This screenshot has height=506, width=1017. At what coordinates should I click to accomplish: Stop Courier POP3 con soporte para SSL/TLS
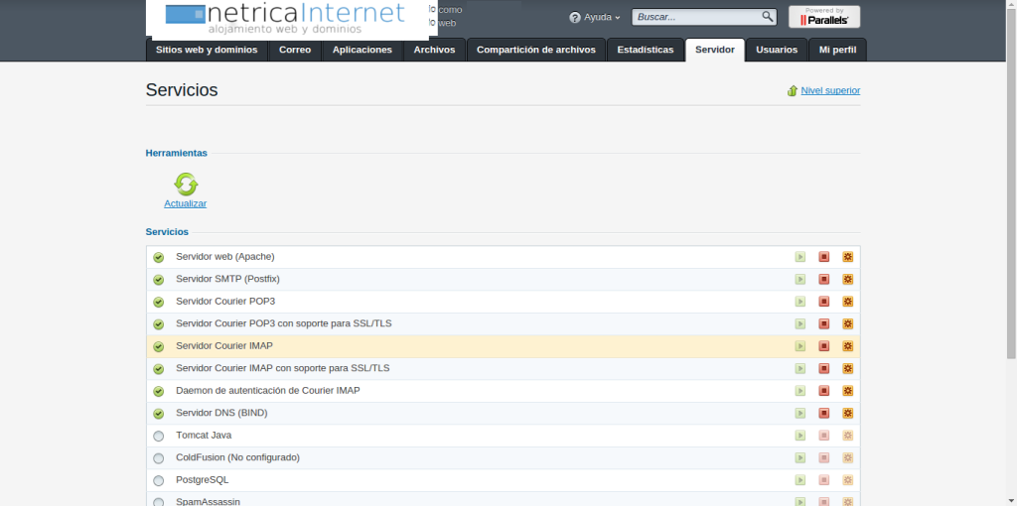[x=823, y=324]
